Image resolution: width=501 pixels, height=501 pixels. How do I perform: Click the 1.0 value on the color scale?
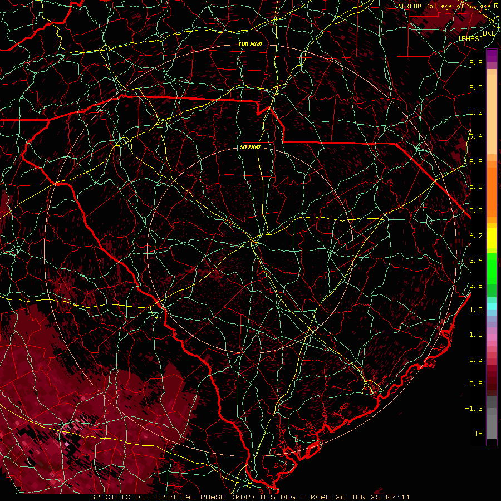tap(476, 335)
